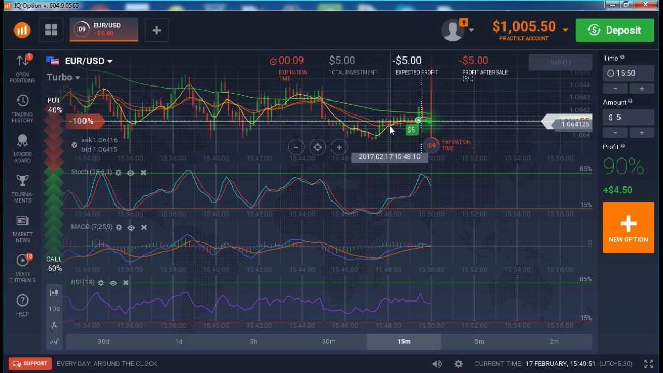663x373 pixels.
Task: Select the 3h time range tab
Action: click(253, 341)
